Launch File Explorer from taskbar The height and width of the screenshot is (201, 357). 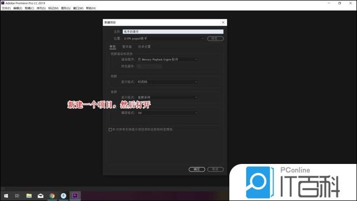coord(29,195)
